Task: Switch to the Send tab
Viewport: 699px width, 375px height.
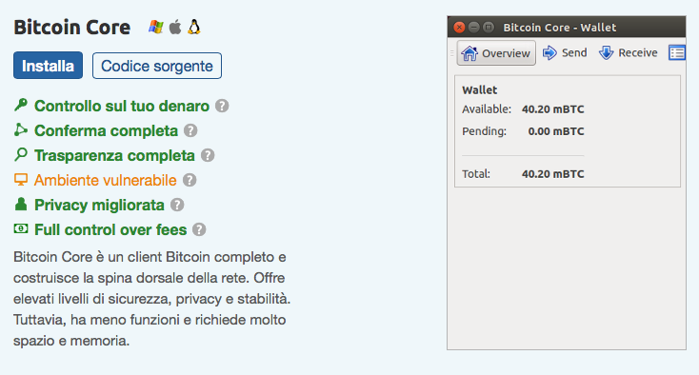Action: tap(565, 52)
